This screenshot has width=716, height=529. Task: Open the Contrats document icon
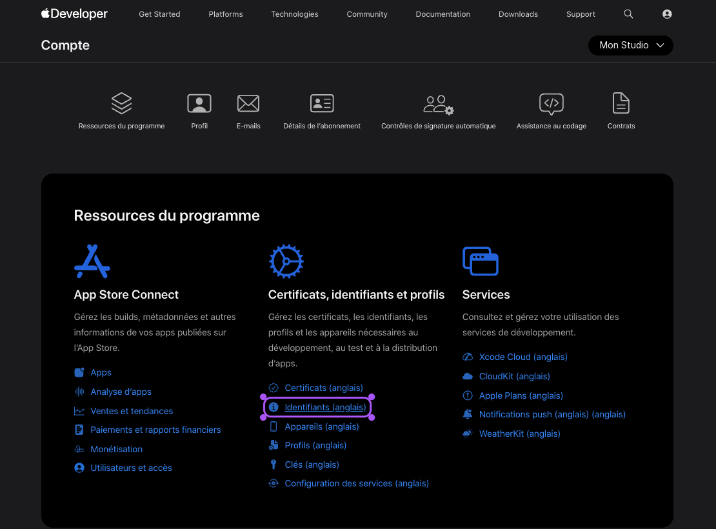pyautogui.click(x=621, y=103)
